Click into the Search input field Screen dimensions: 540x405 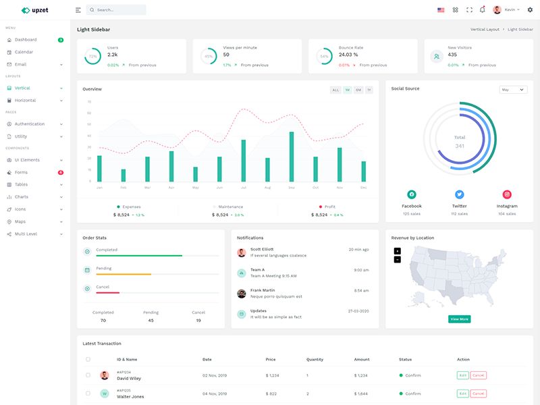pyautogui.click(x=116, y=10)
